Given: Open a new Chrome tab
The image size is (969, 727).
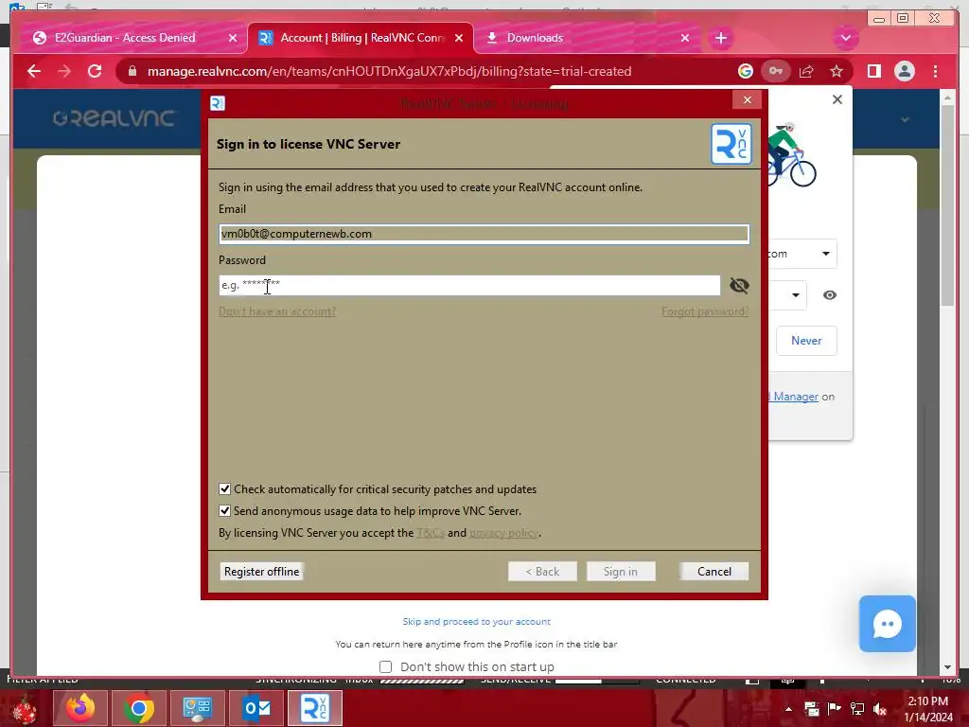Looking at the screenshot, I should 720,38.
